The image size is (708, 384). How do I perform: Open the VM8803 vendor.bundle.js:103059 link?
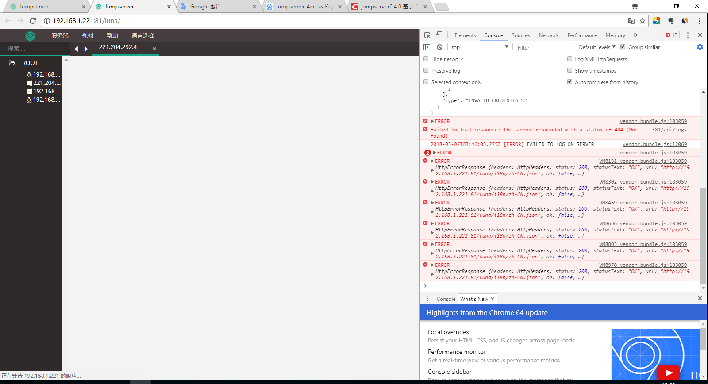coord(643,244)
